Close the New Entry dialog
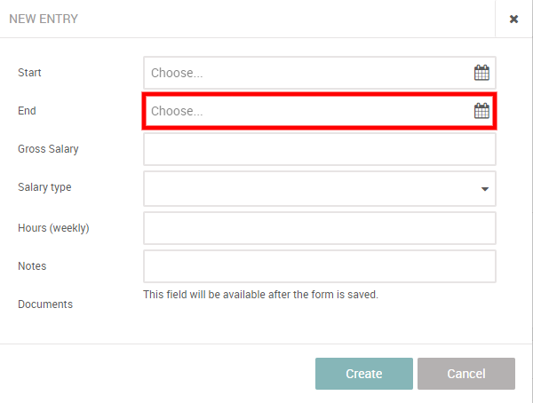 tap(513, 19)
